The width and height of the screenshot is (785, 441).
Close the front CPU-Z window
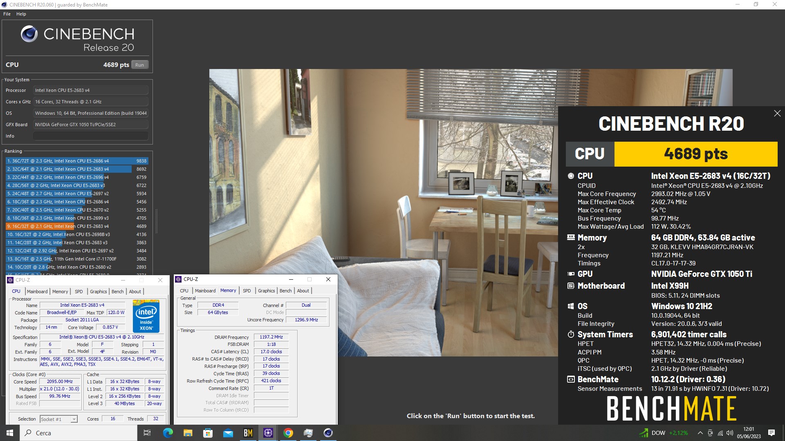point(328,279)
